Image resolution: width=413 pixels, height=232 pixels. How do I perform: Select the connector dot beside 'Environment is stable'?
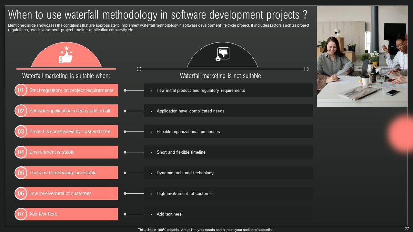125,152
